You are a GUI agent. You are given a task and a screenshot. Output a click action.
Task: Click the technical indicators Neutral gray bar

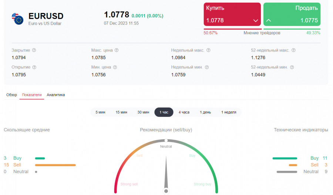[287, 172]
